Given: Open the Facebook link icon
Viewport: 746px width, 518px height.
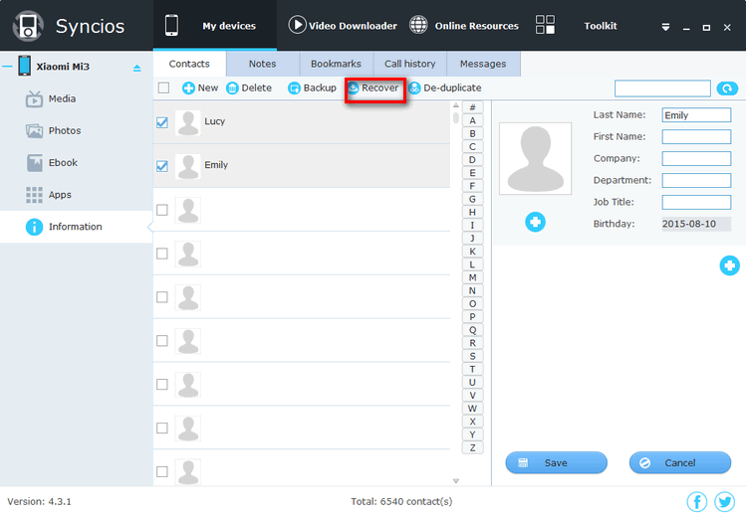Looking at the screenshot, I should click(697, 501).
